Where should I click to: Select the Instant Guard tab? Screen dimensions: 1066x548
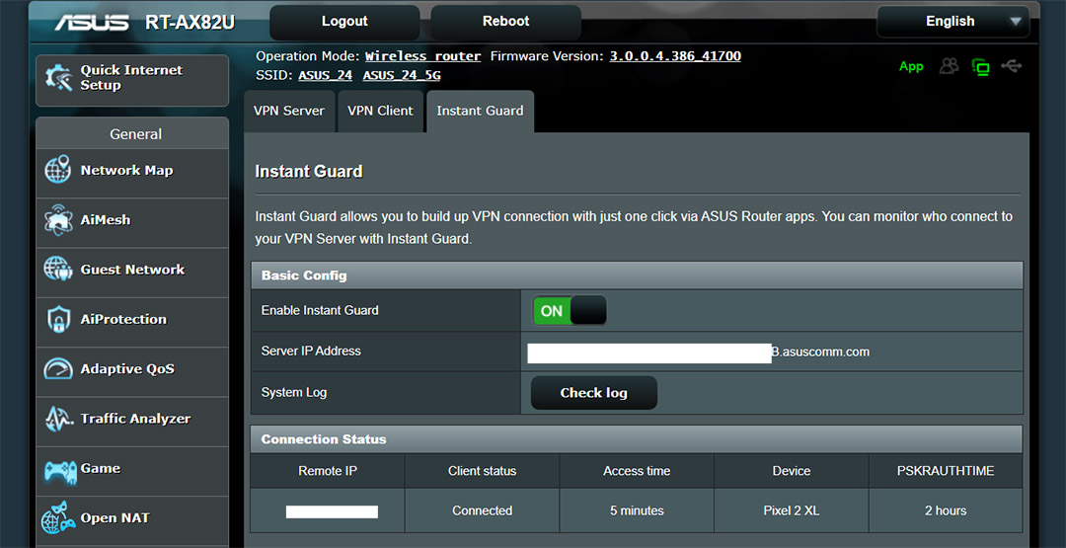(480, 111)
